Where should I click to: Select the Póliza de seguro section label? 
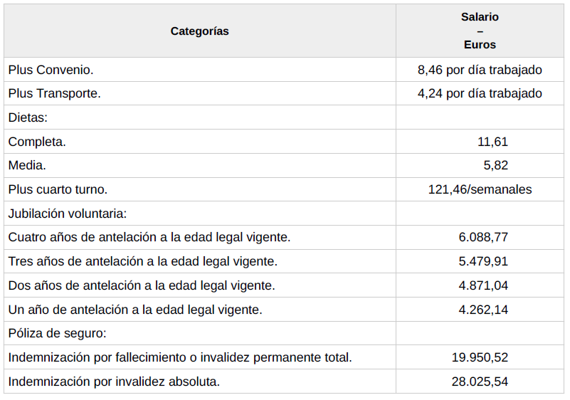(56, 333)
